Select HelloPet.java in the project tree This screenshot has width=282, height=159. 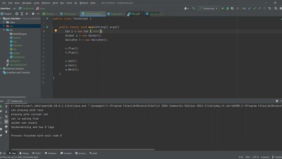(18, 34)
